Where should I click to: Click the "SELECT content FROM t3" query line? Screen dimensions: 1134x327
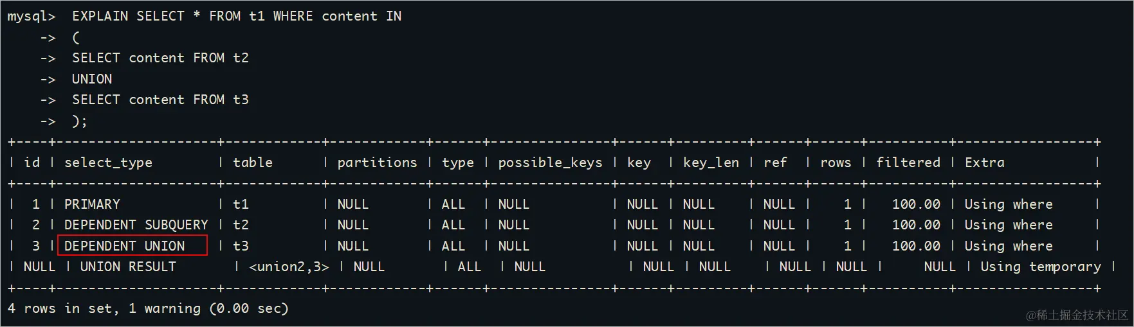160,100
